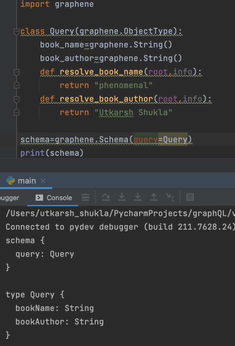Click the Python logo on main tab

[x=10, y=181]
